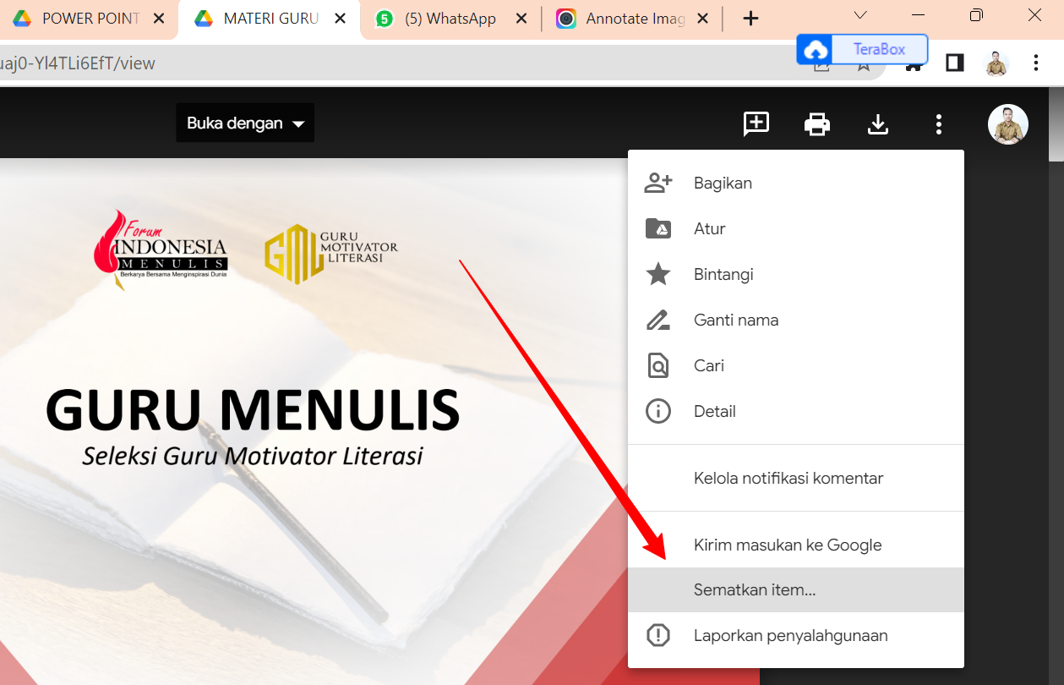The width and height of the screenshot is (1064, 685).
Task: Choose Atur from the menu
Action: point(795,228)
